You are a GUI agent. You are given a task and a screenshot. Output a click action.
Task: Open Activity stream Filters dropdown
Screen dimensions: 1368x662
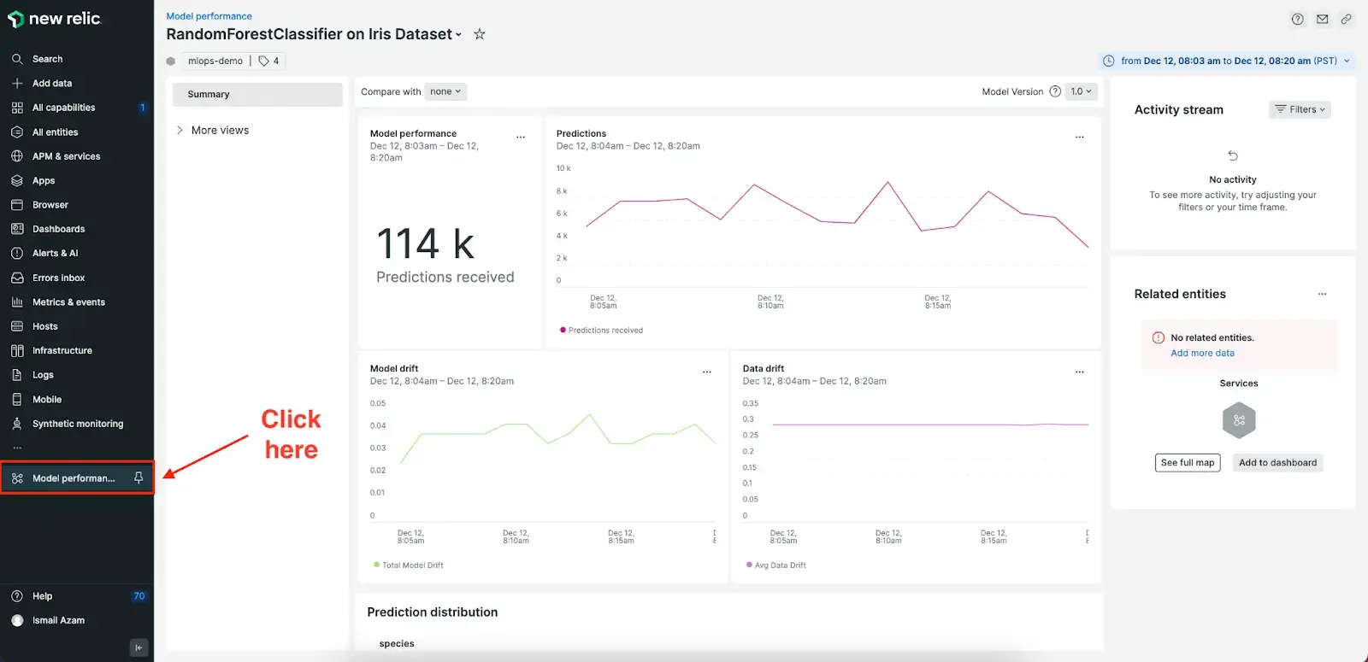tap(1300, 109)
